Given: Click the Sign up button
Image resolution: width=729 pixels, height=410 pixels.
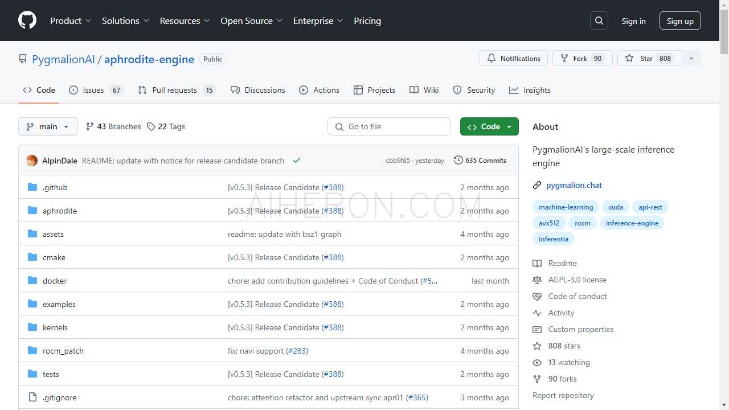Looking at the screenshot, I should (680, 21).
